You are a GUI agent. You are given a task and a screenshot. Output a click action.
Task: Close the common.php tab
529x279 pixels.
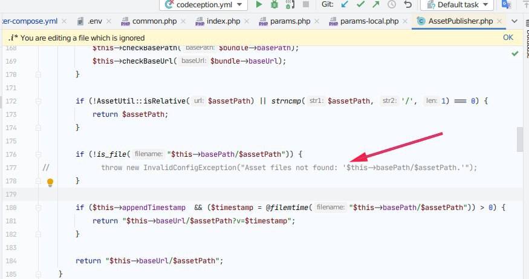click(183, 21)
